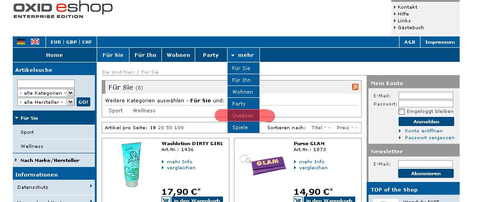
Task: Switch language with the German flag icon
Action: point(21,42)
